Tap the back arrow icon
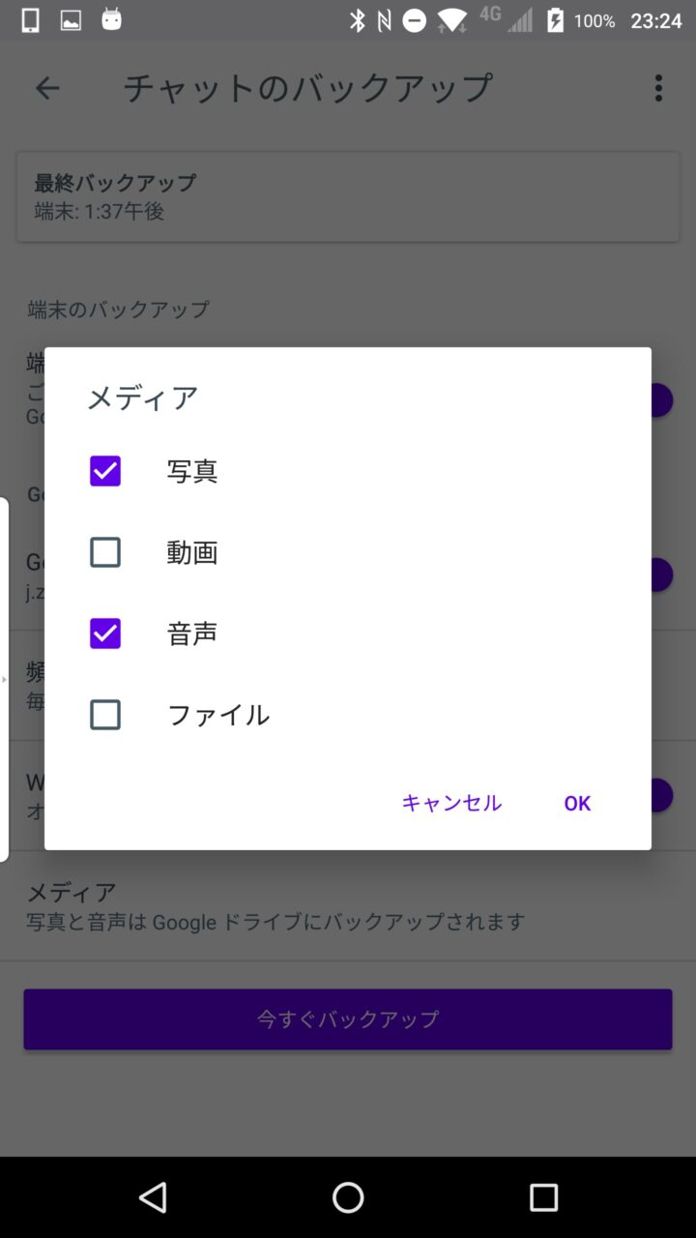The height and width of the screenshot is (1238, 696). (47, 89)
